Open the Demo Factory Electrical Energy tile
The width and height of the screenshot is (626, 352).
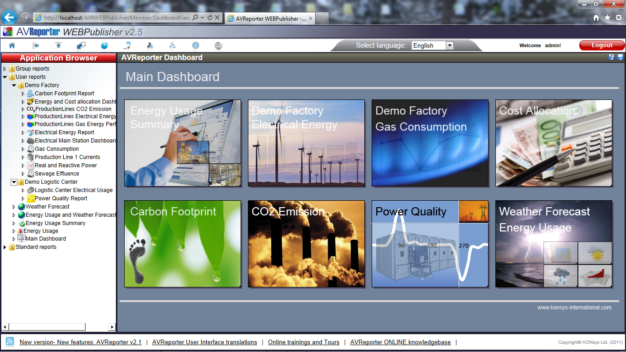click(307, 143)
